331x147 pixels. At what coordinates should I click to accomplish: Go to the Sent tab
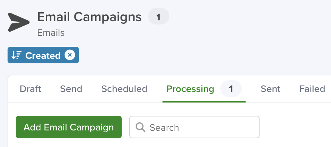click(271, 89)
